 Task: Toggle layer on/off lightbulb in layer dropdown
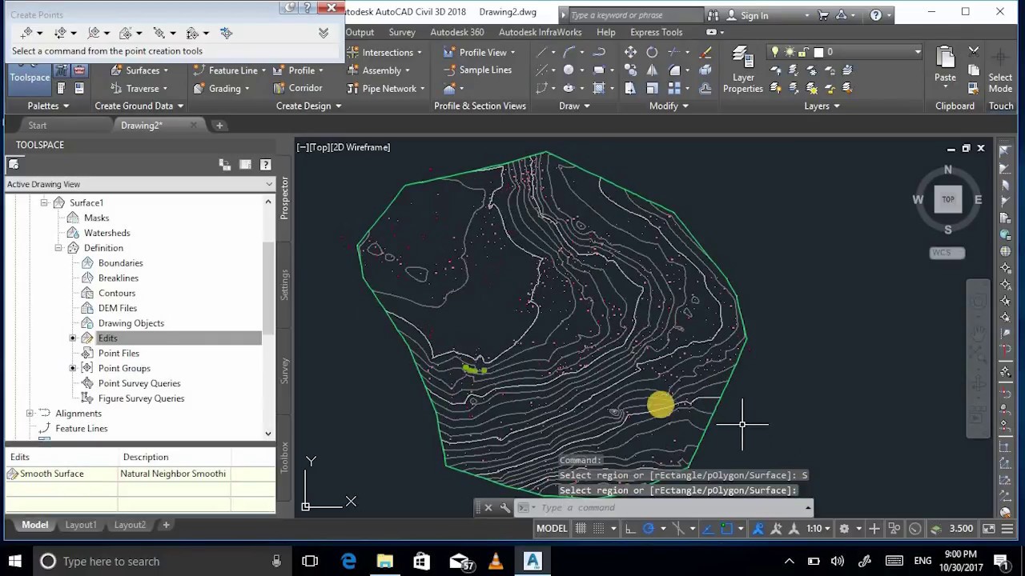coord(774,52)
